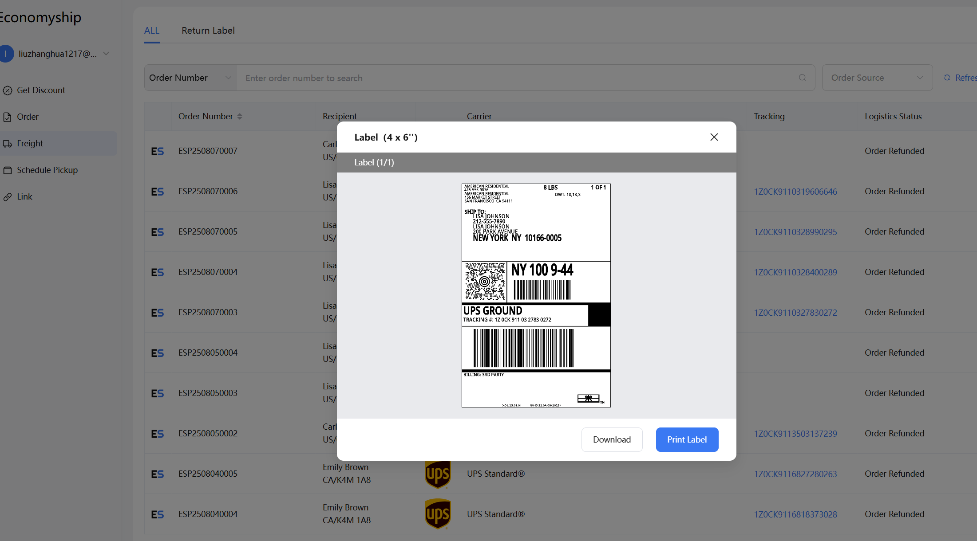Screen dimensions: 977x541
Task: Click the Freight truck icon in sidebar
Action: [x=8, y=144]
